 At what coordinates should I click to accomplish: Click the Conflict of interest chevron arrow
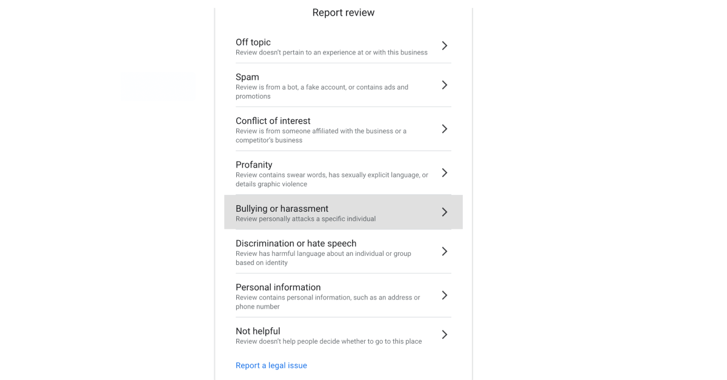444,129
